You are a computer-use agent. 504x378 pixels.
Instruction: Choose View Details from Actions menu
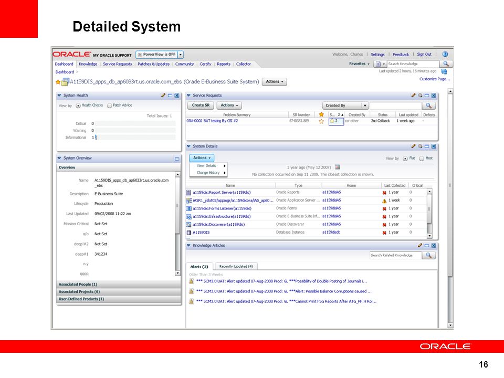209,166
